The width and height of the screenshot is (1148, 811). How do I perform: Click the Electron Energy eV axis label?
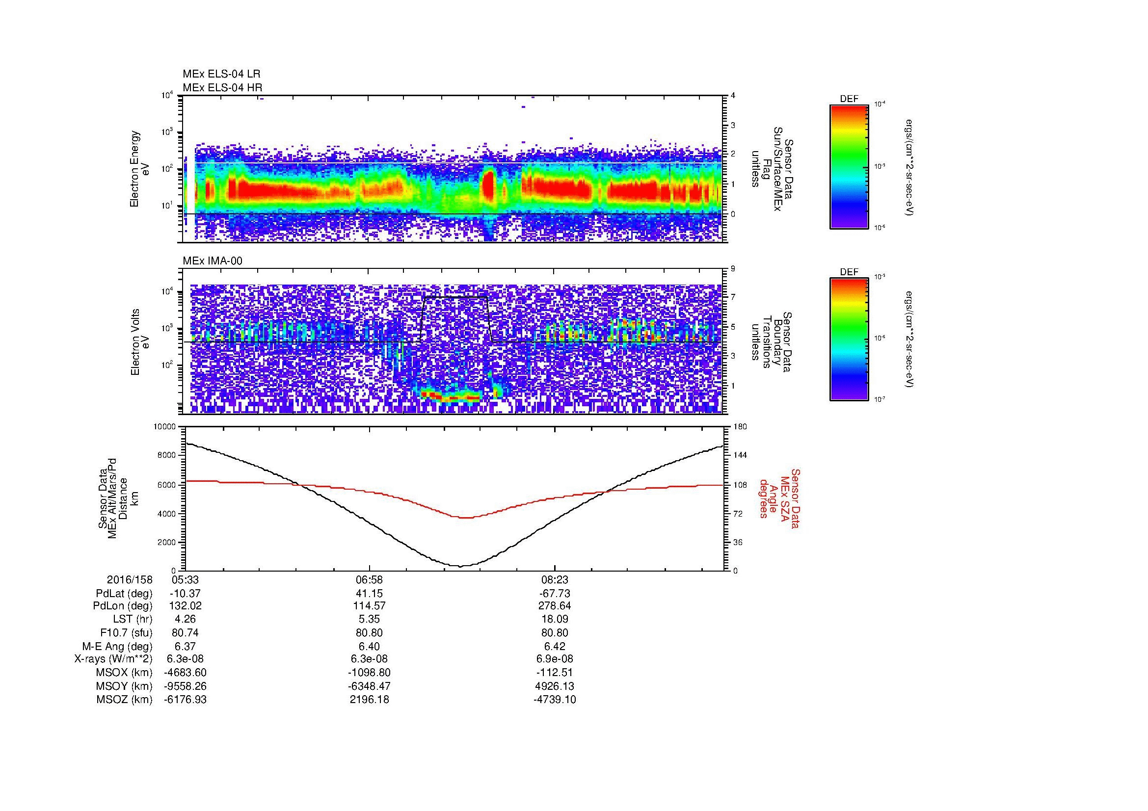point(139,169)
